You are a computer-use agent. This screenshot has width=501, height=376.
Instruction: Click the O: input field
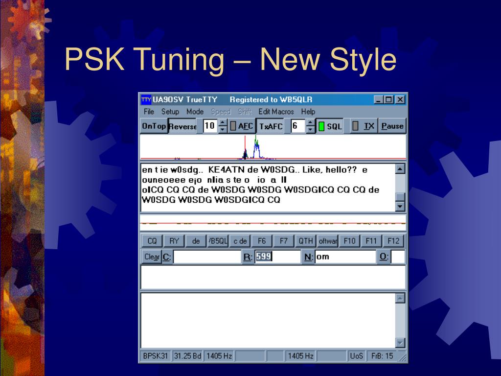point(398,257)
